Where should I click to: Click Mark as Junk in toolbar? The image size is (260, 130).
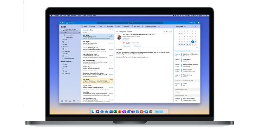coord(136,26)
